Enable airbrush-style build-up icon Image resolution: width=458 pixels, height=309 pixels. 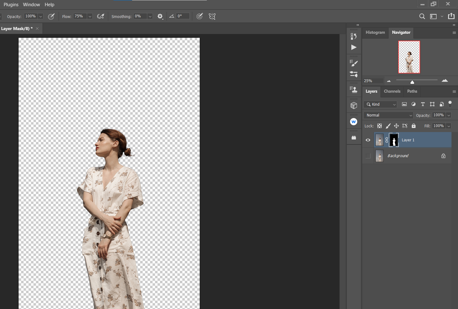coord(100,16)
